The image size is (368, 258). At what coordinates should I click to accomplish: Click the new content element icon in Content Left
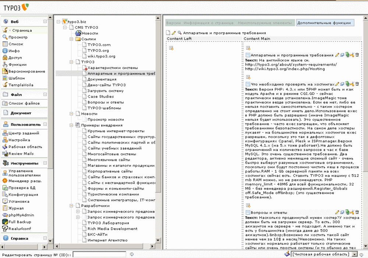171,48
